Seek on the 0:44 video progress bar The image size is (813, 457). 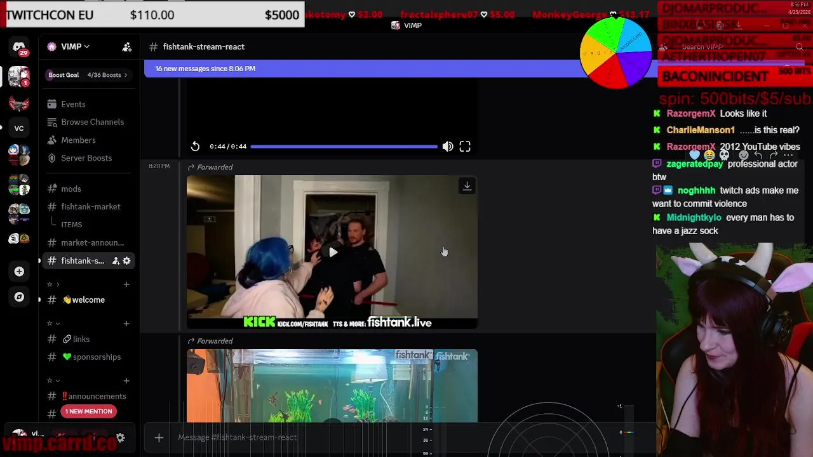tap(344, 147)
